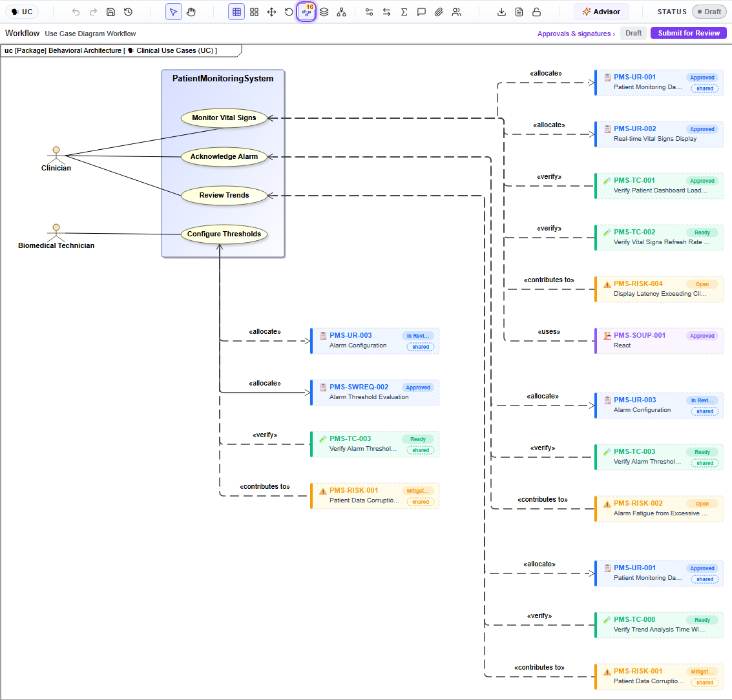
Task: Click SOUP icon on PMS-SOUP-001 card
Action: coord(607,336)
